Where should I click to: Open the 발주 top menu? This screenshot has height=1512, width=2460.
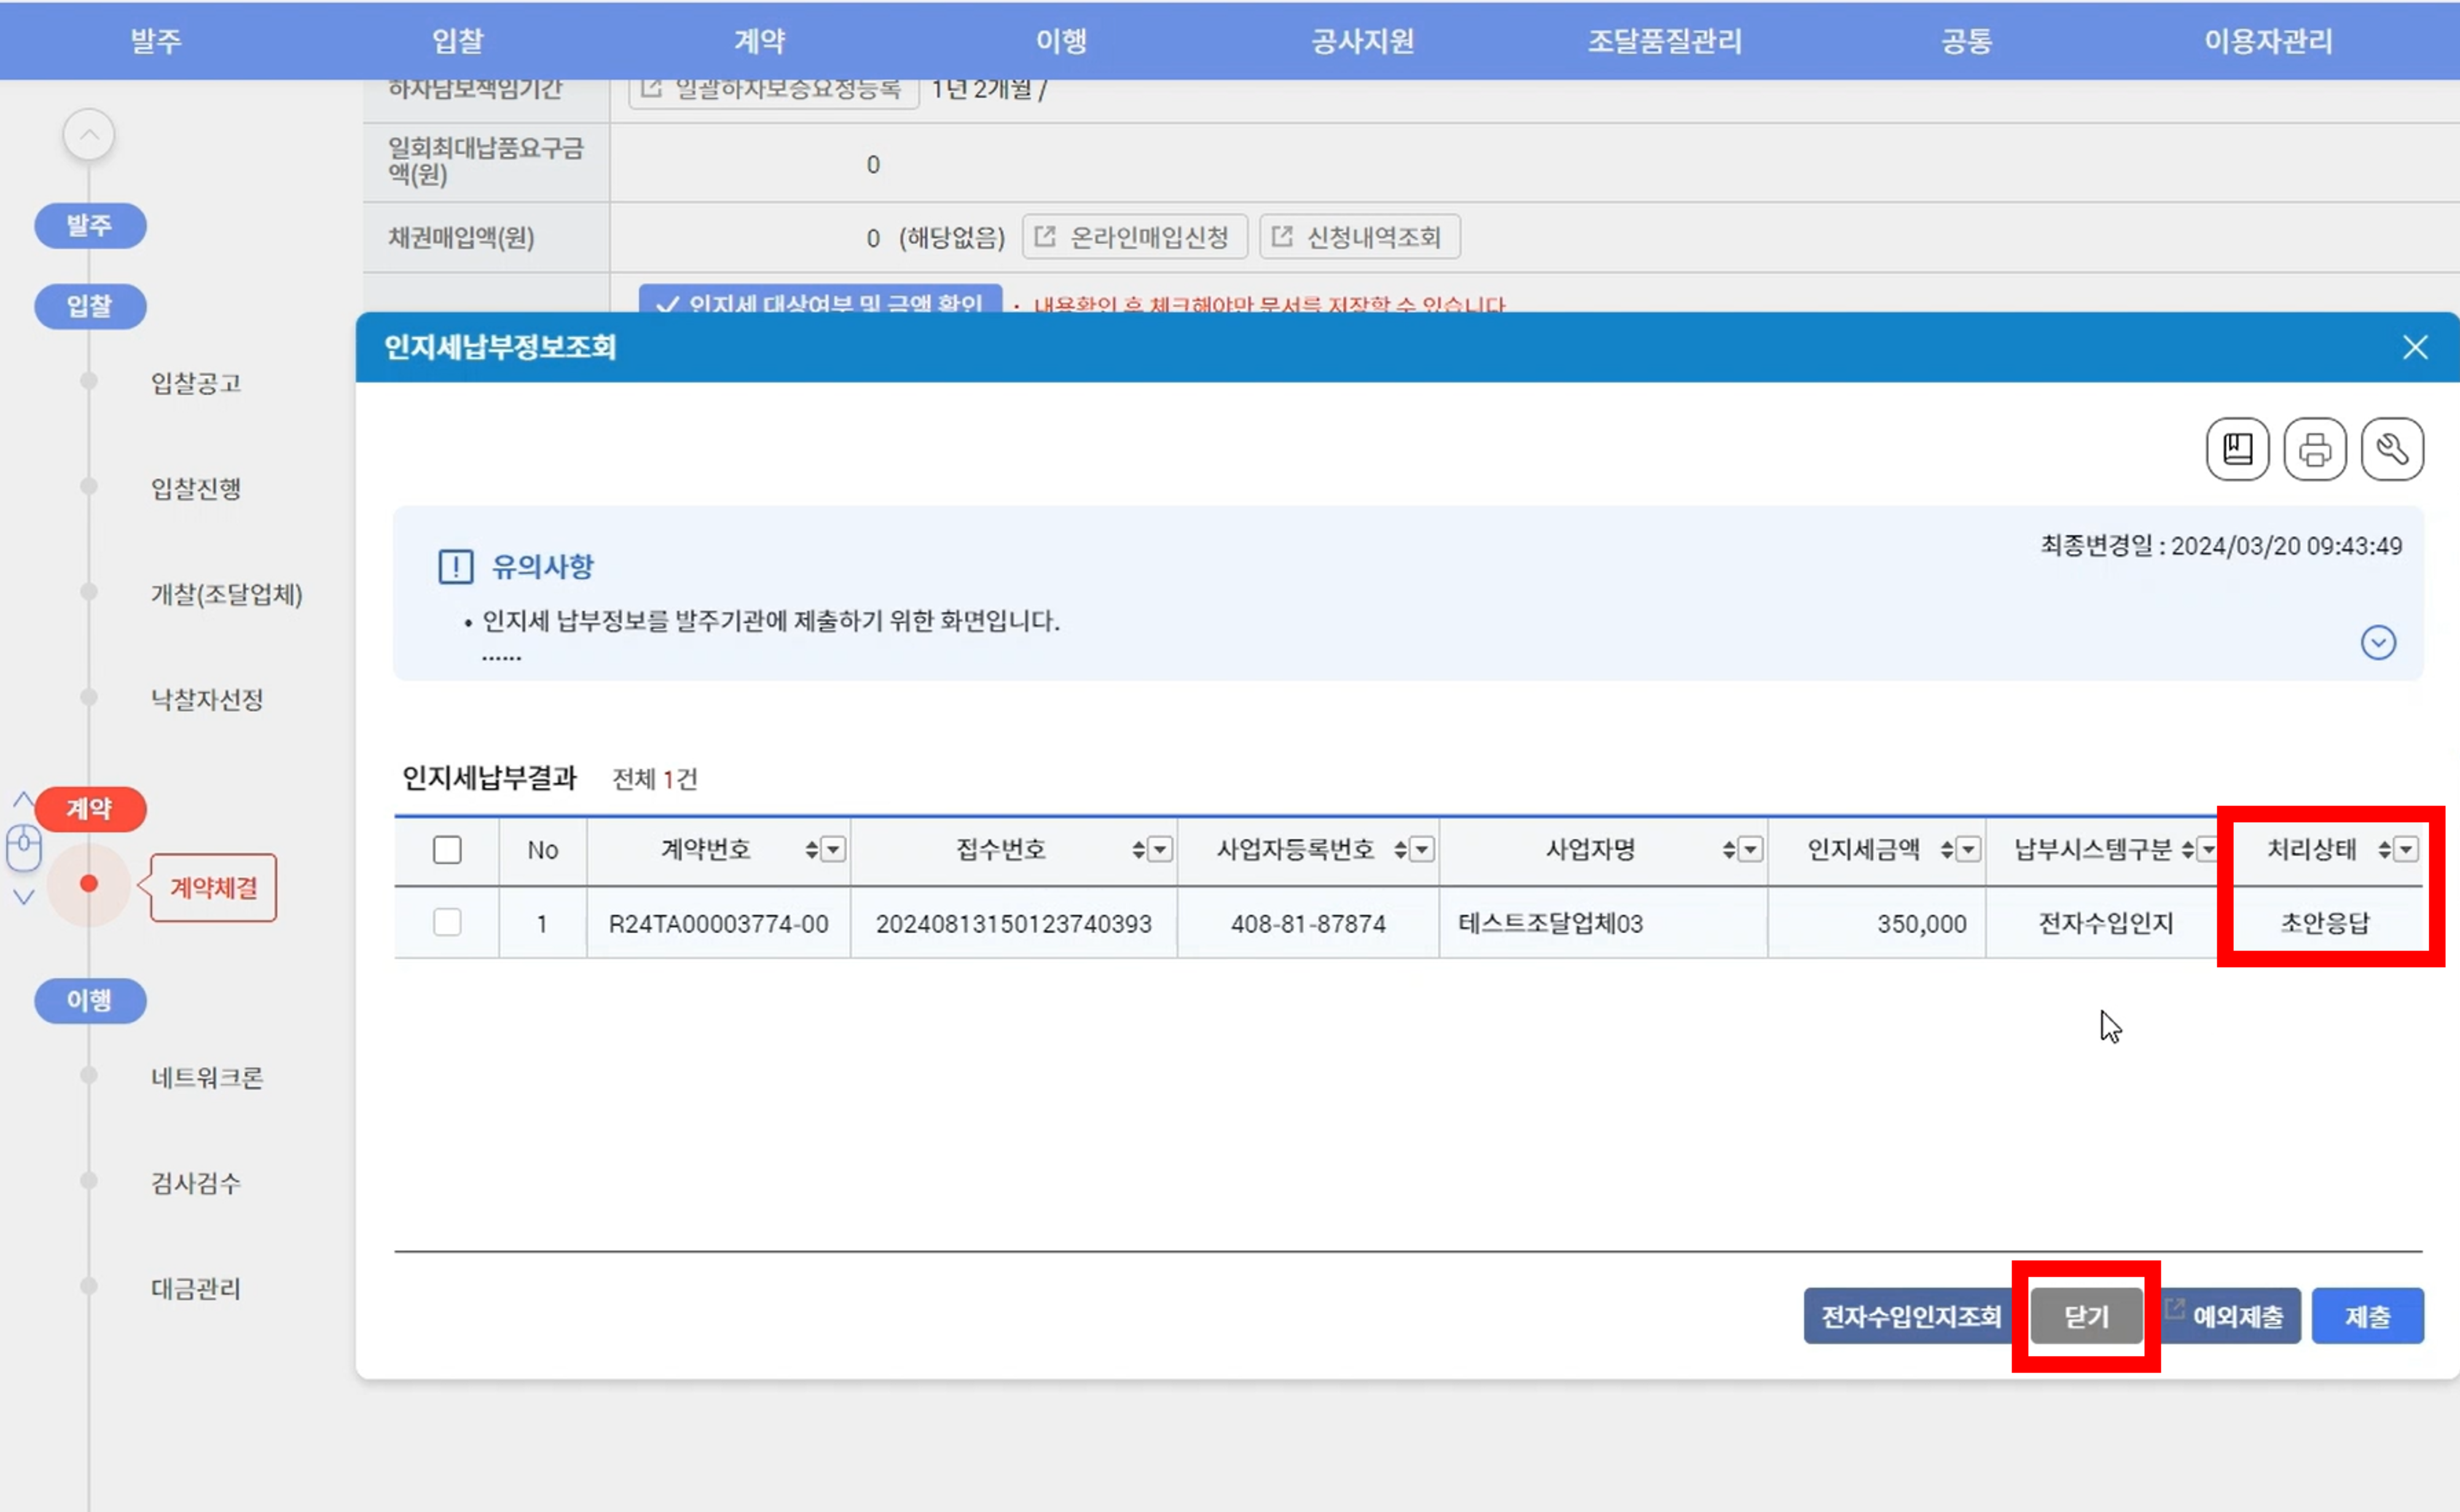(x=156, y=41)
